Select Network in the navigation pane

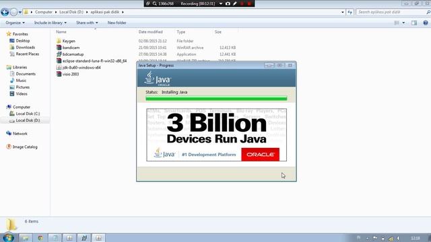coord(17,134)
